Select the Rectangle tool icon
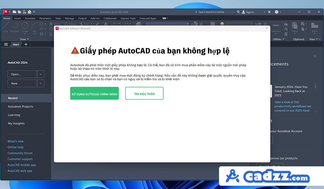 (41, 24)
